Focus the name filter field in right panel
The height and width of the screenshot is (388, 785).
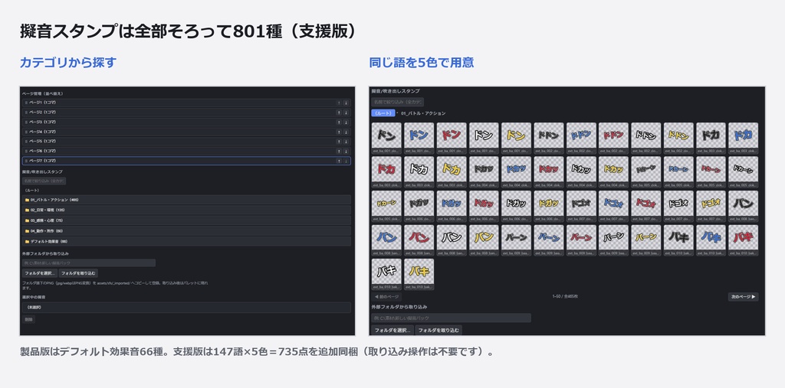pos(398,102)
